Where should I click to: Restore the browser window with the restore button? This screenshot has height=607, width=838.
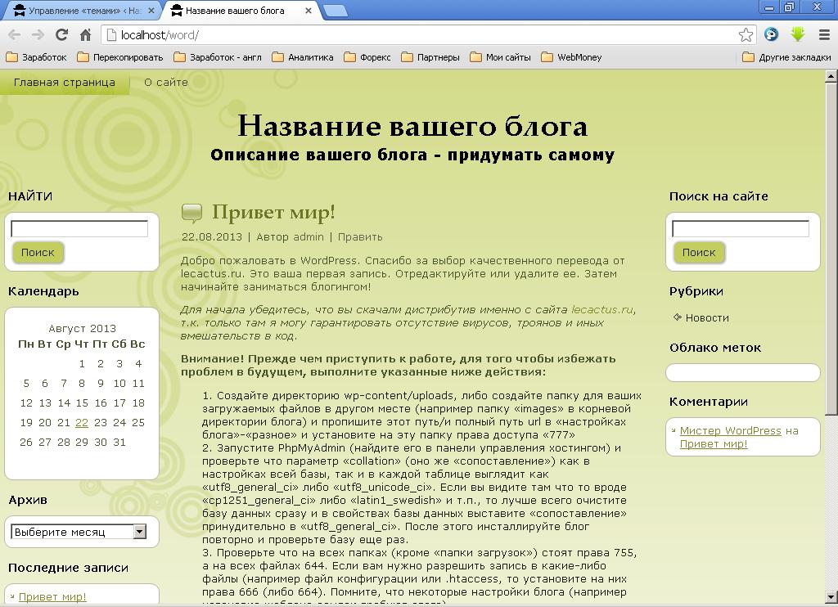coord(789,7)
